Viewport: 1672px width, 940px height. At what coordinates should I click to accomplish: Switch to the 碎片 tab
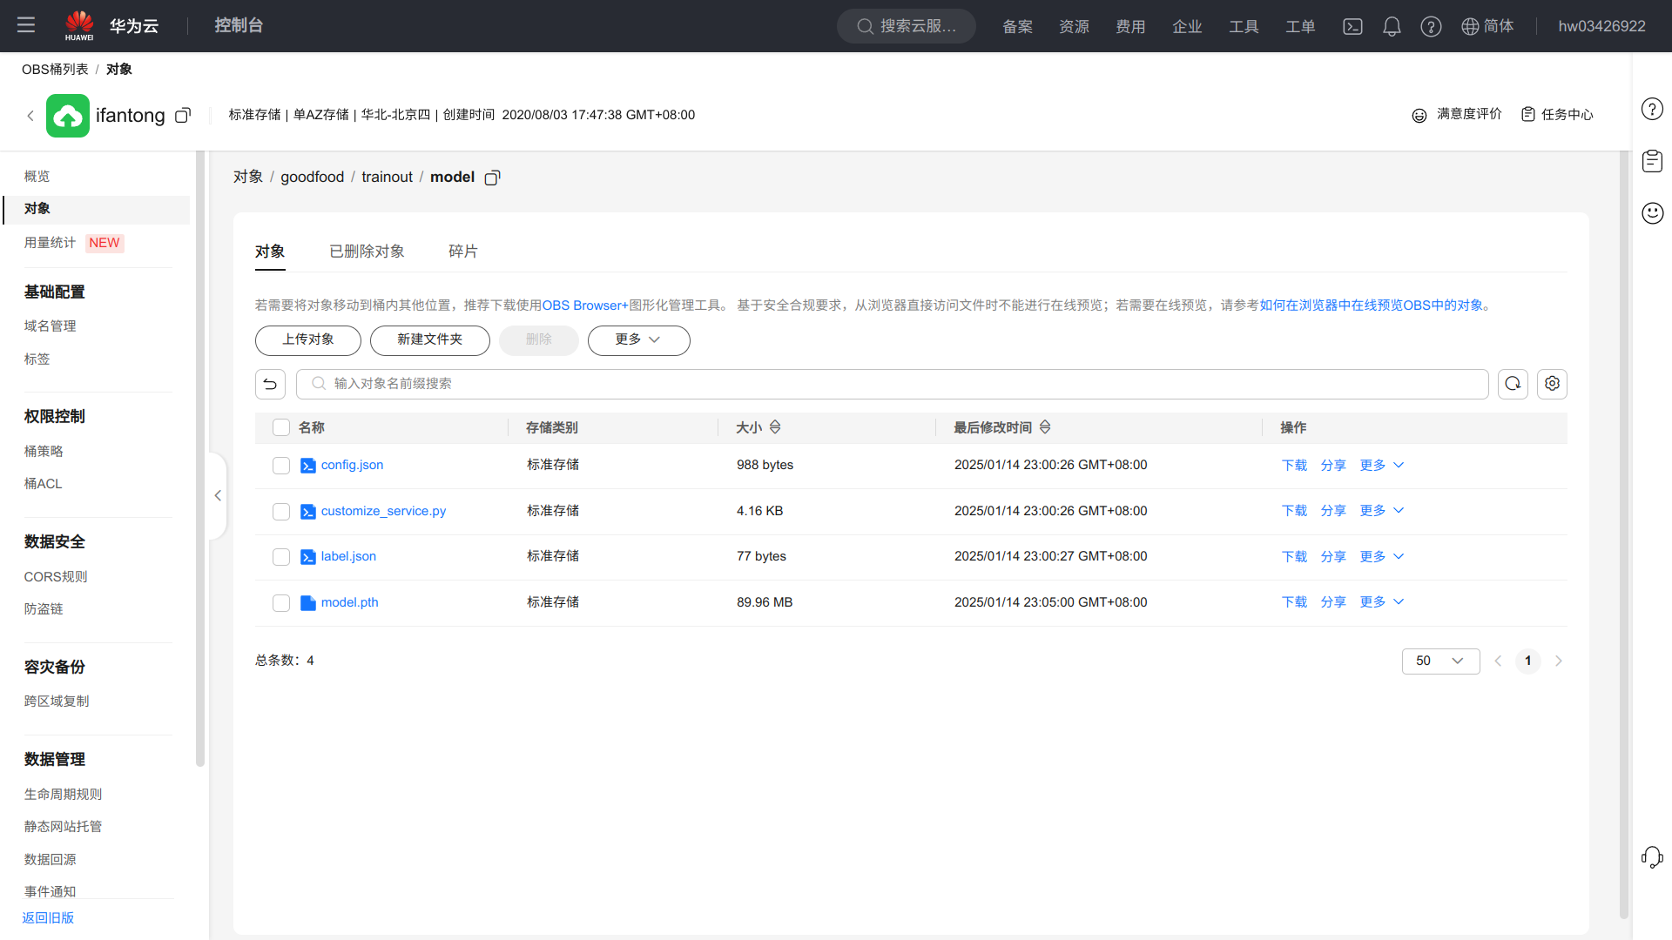pyautogui.click(x=462, y=252)
